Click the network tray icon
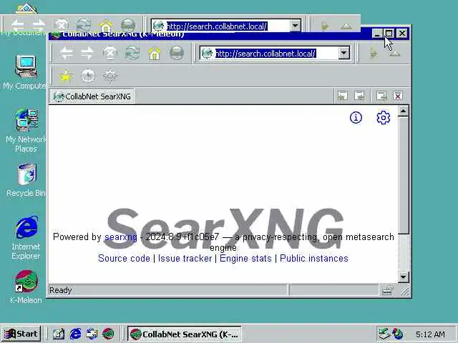 (x=384, y=334)
